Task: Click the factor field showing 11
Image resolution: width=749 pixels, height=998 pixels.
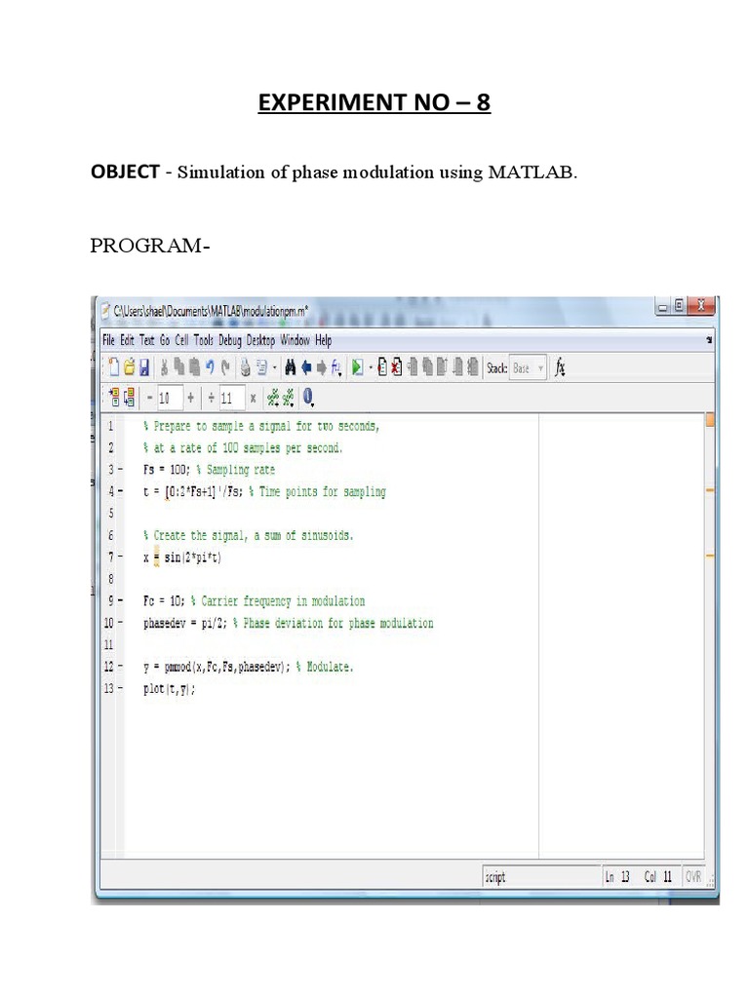Action: [x=232, y=399]
